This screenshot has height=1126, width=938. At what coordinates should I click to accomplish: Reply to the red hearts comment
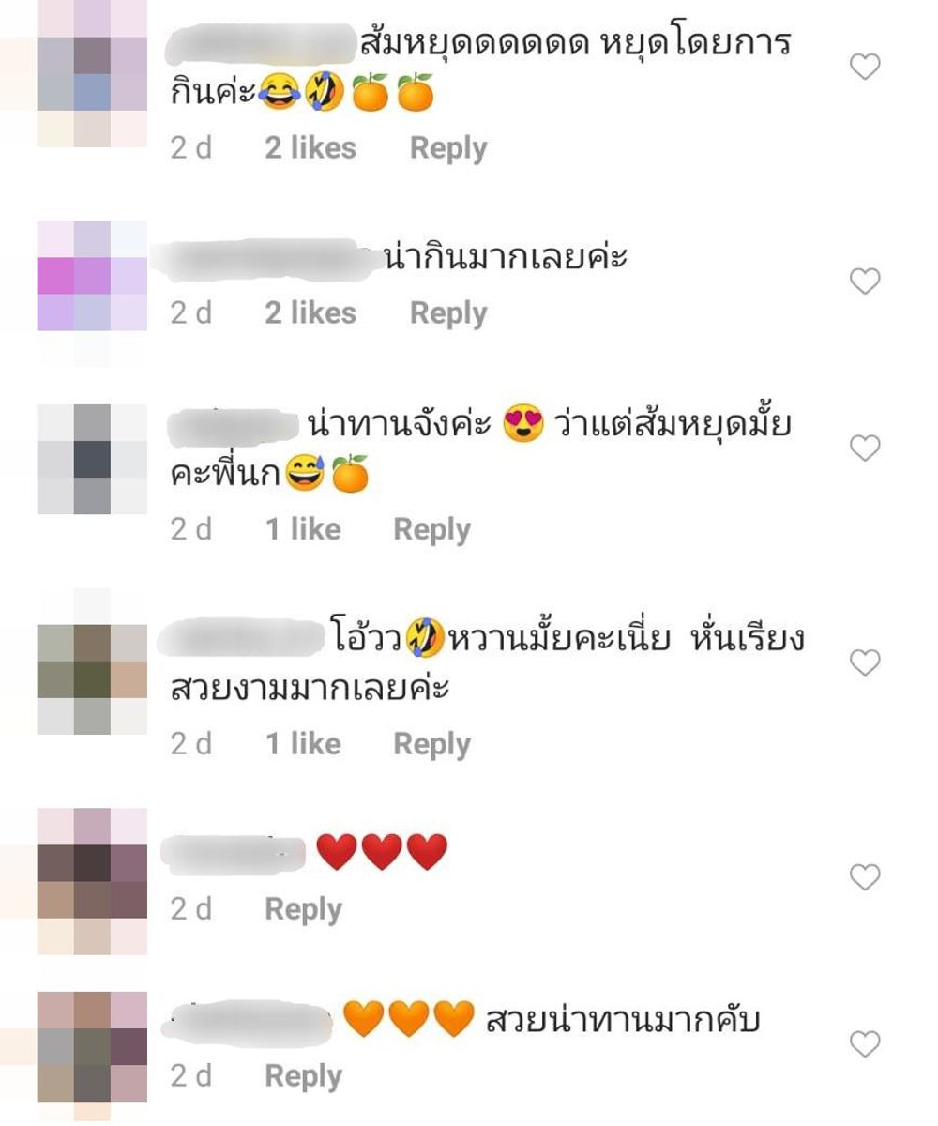(x=303, y=909)
